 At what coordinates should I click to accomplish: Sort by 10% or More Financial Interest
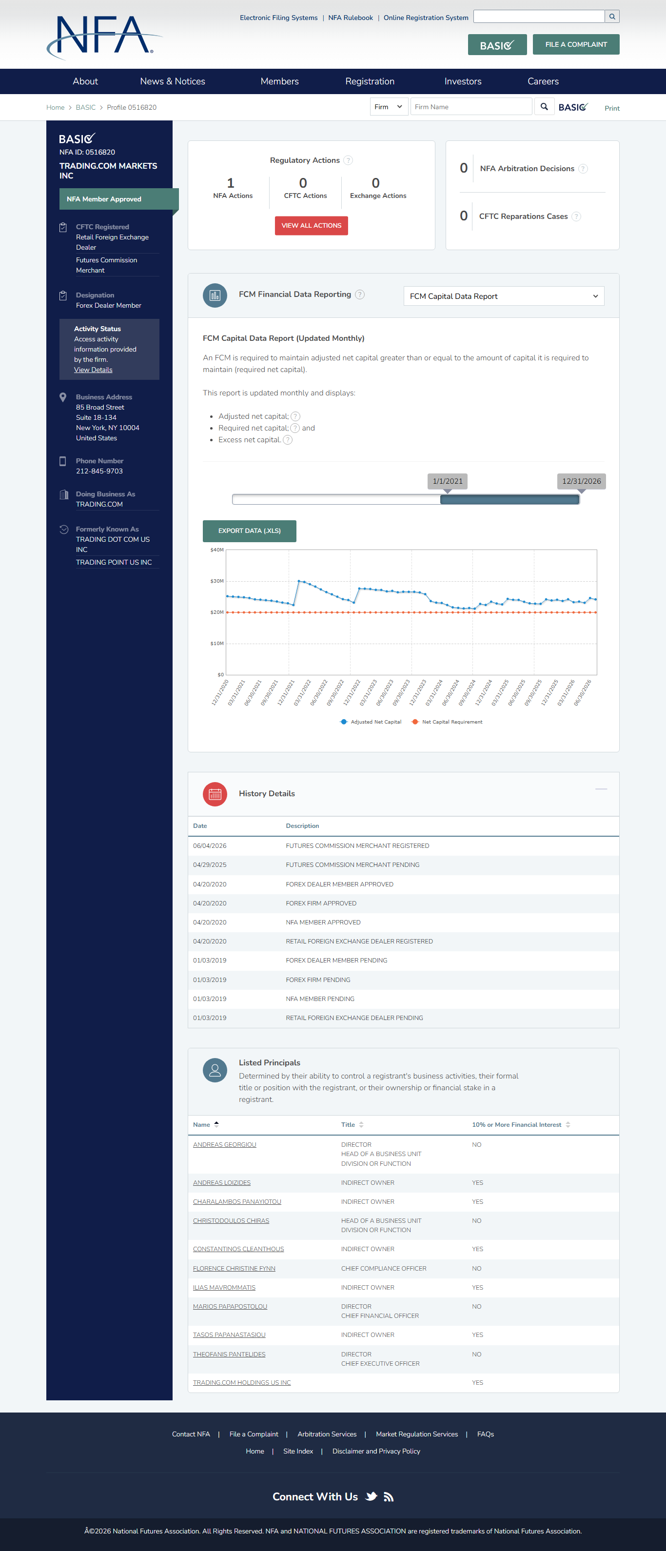pyautogui.click(x=521, y=1124)
